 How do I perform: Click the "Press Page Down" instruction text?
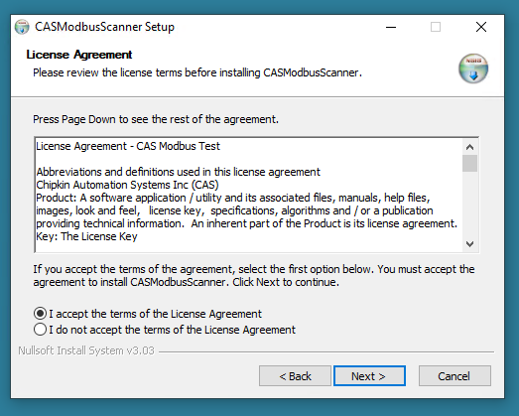[x=156, y=119]
